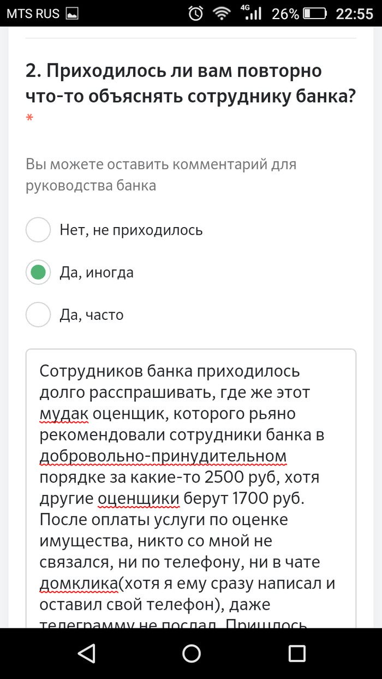The width and height of the screenshot is (382, 679).
Task: Open recent apps with the square button
Action: coord(297,653)
